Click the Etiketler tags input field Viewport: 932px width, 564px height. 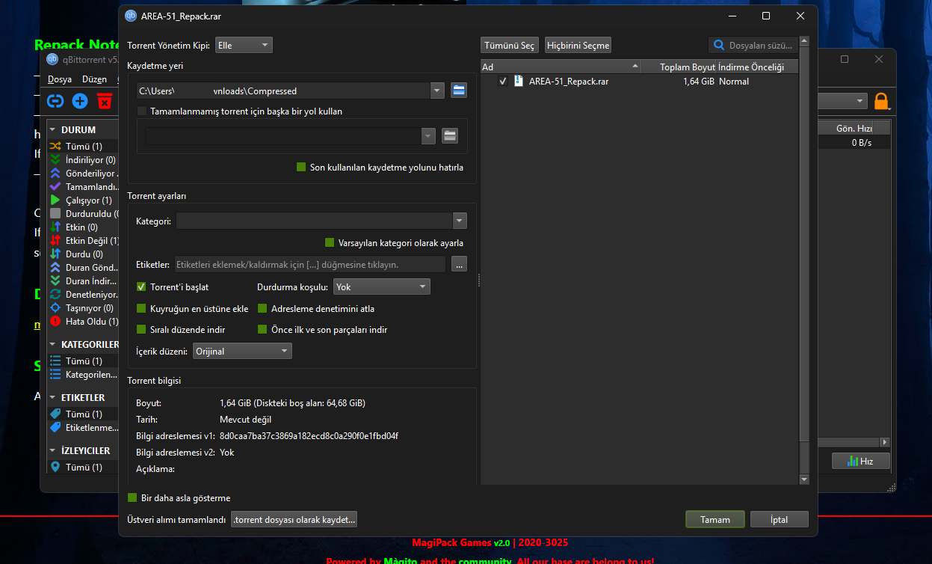point(310,264)
